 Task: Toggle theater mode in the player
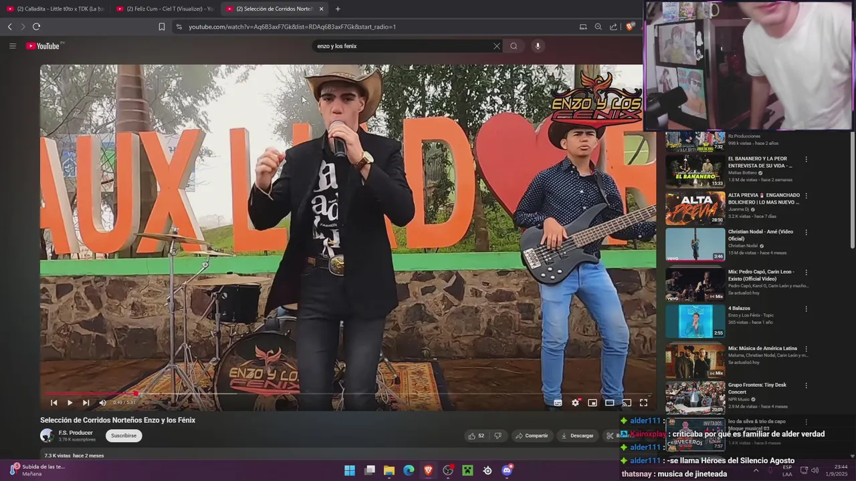pos(609,403)
